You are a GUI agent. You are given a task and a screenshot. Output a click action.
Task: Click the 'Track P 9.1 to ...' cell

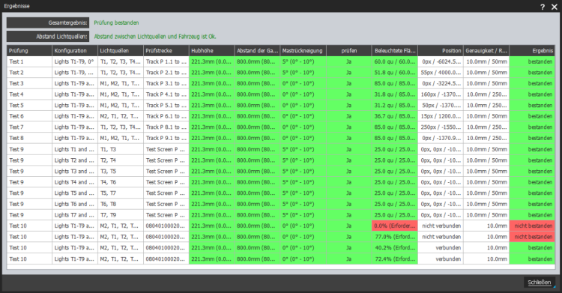pos(166,138)
